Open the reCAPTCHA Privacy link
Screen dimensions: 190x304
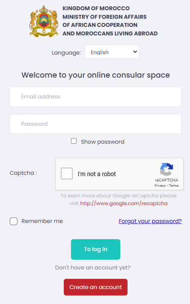pos(160,185)
